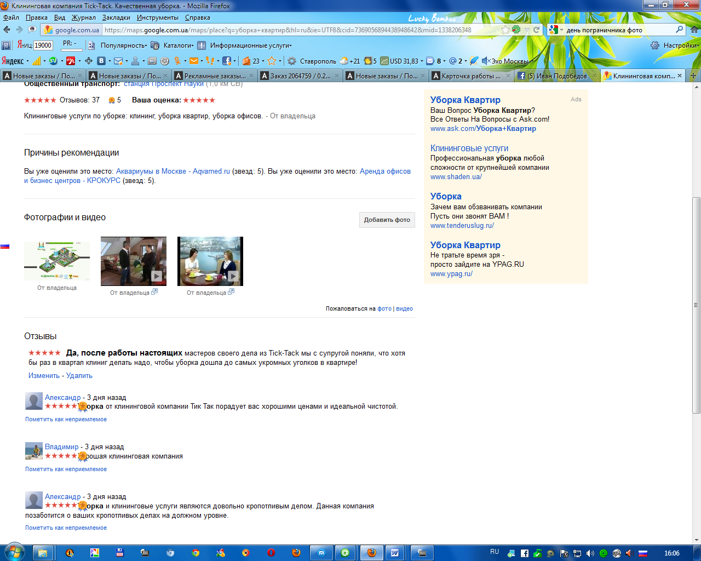Click the mail.ru @ icon showing 2
The image size is (701, 561).
(453, 61)
